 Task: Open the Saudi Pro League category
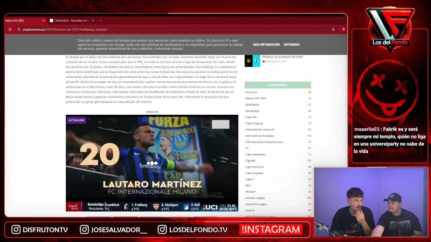[x=256, y=204]
